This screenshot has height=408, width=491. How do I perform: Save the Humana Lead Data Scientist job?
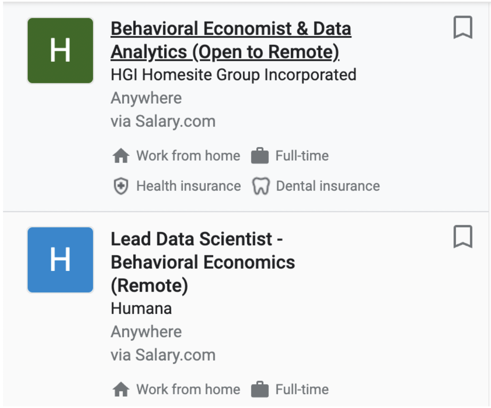463,237
